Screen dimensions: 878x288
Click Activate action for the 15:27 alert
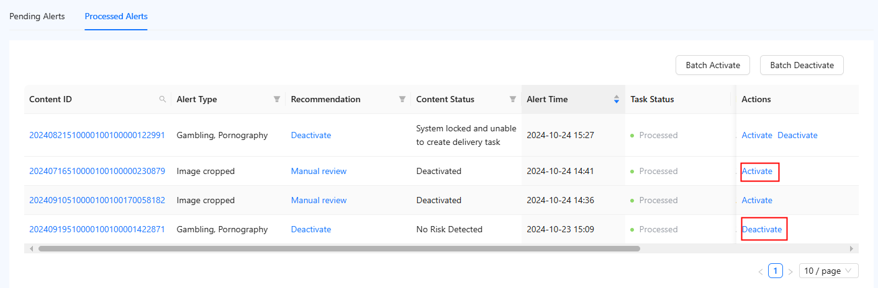pos(757,135)
